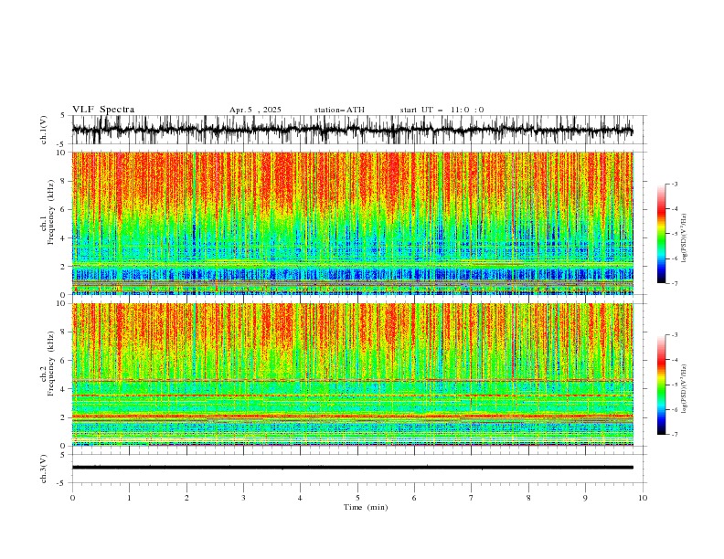Click the "-7" label on lower colorbar
724x559 pixels.
coord(675,435)
